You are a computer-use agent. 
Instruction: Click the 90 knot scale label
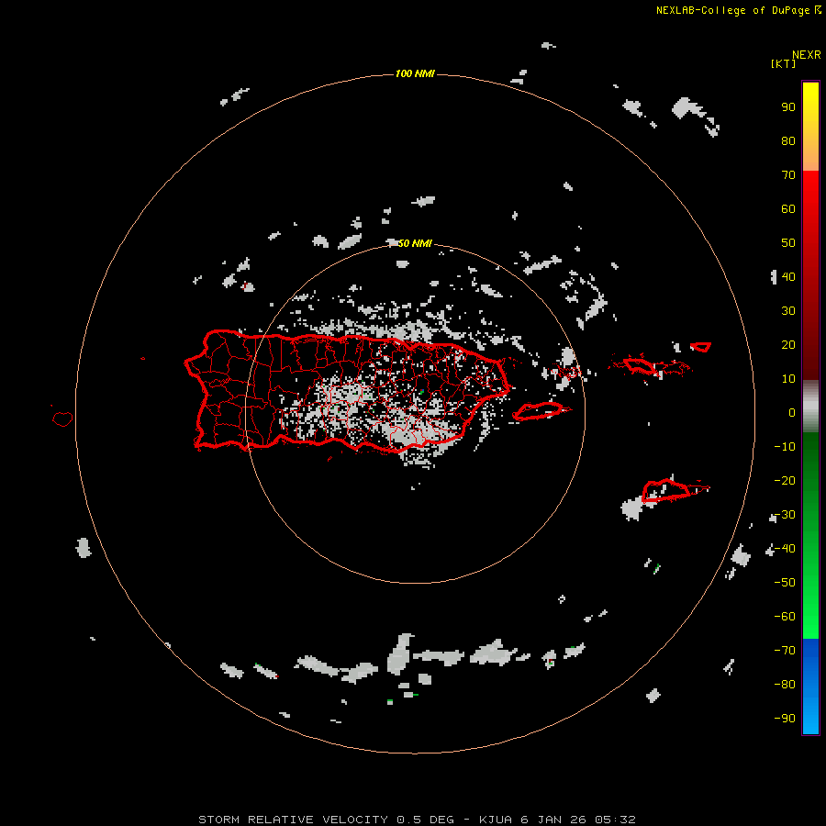click(788, 107)
